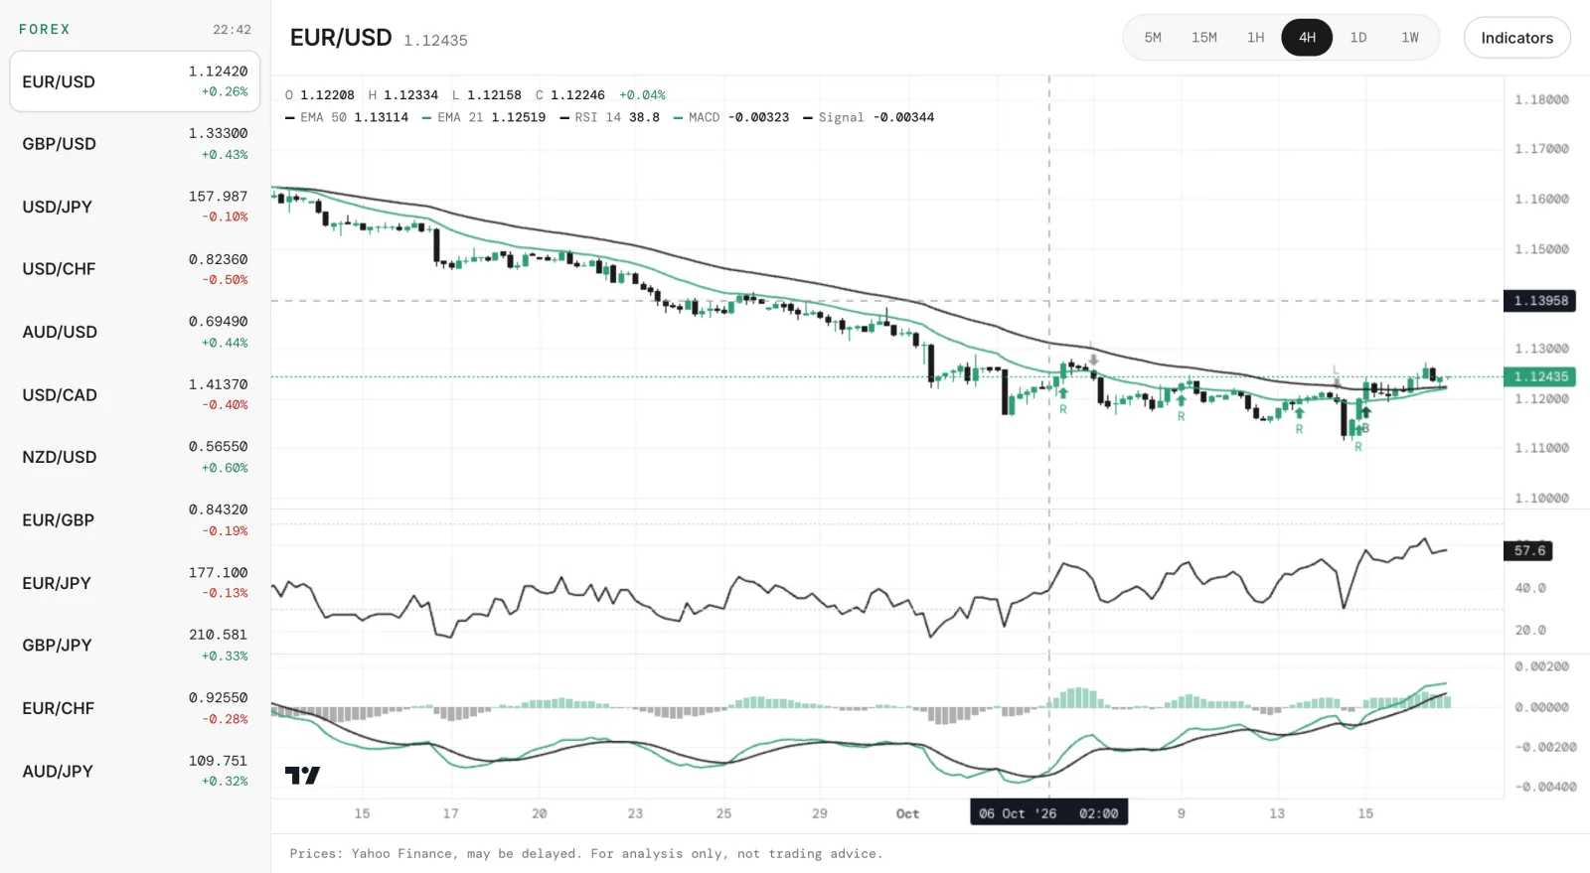Switch to the 15M timeframe
Image resolution: width=1590 pixels, height=873 pixels.
(1204, 38)
